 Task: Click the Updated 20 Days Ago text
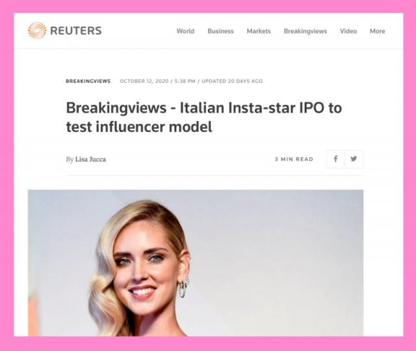(x=232, y=81)
